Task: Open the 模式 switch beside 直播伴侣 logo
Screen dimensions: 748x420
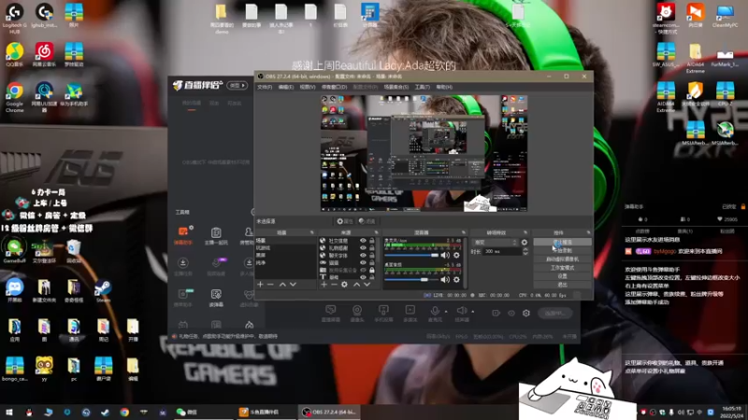Action: click(x=237, y=85)
